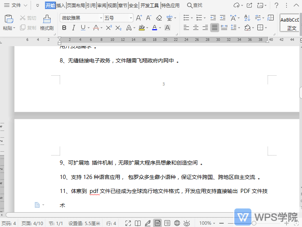Expand the Paste (粘贴) dropdown arrow
Screen dimensions: 302x227
pos(14,28)
